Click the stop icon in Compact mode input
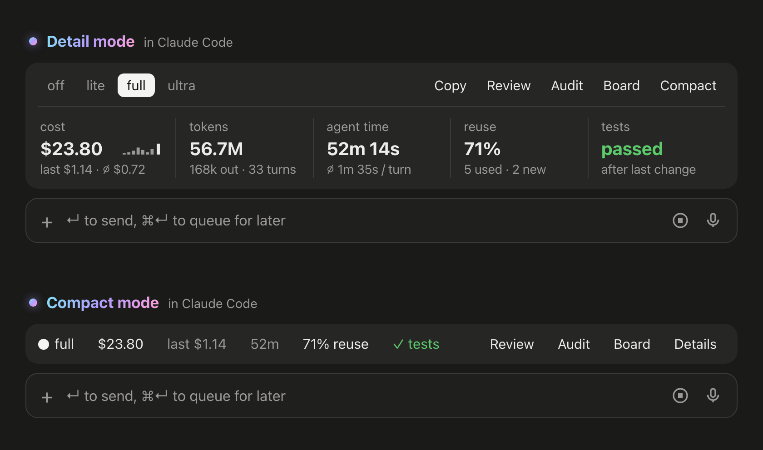Image resolution: width=763 pixels, height=450 pixels. 680,396
